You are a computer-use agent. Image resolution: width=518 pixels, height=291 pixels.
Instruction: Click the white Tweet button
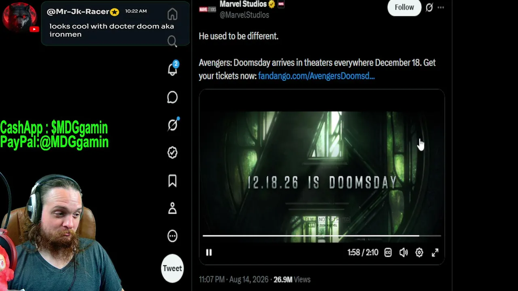(172, 268)
